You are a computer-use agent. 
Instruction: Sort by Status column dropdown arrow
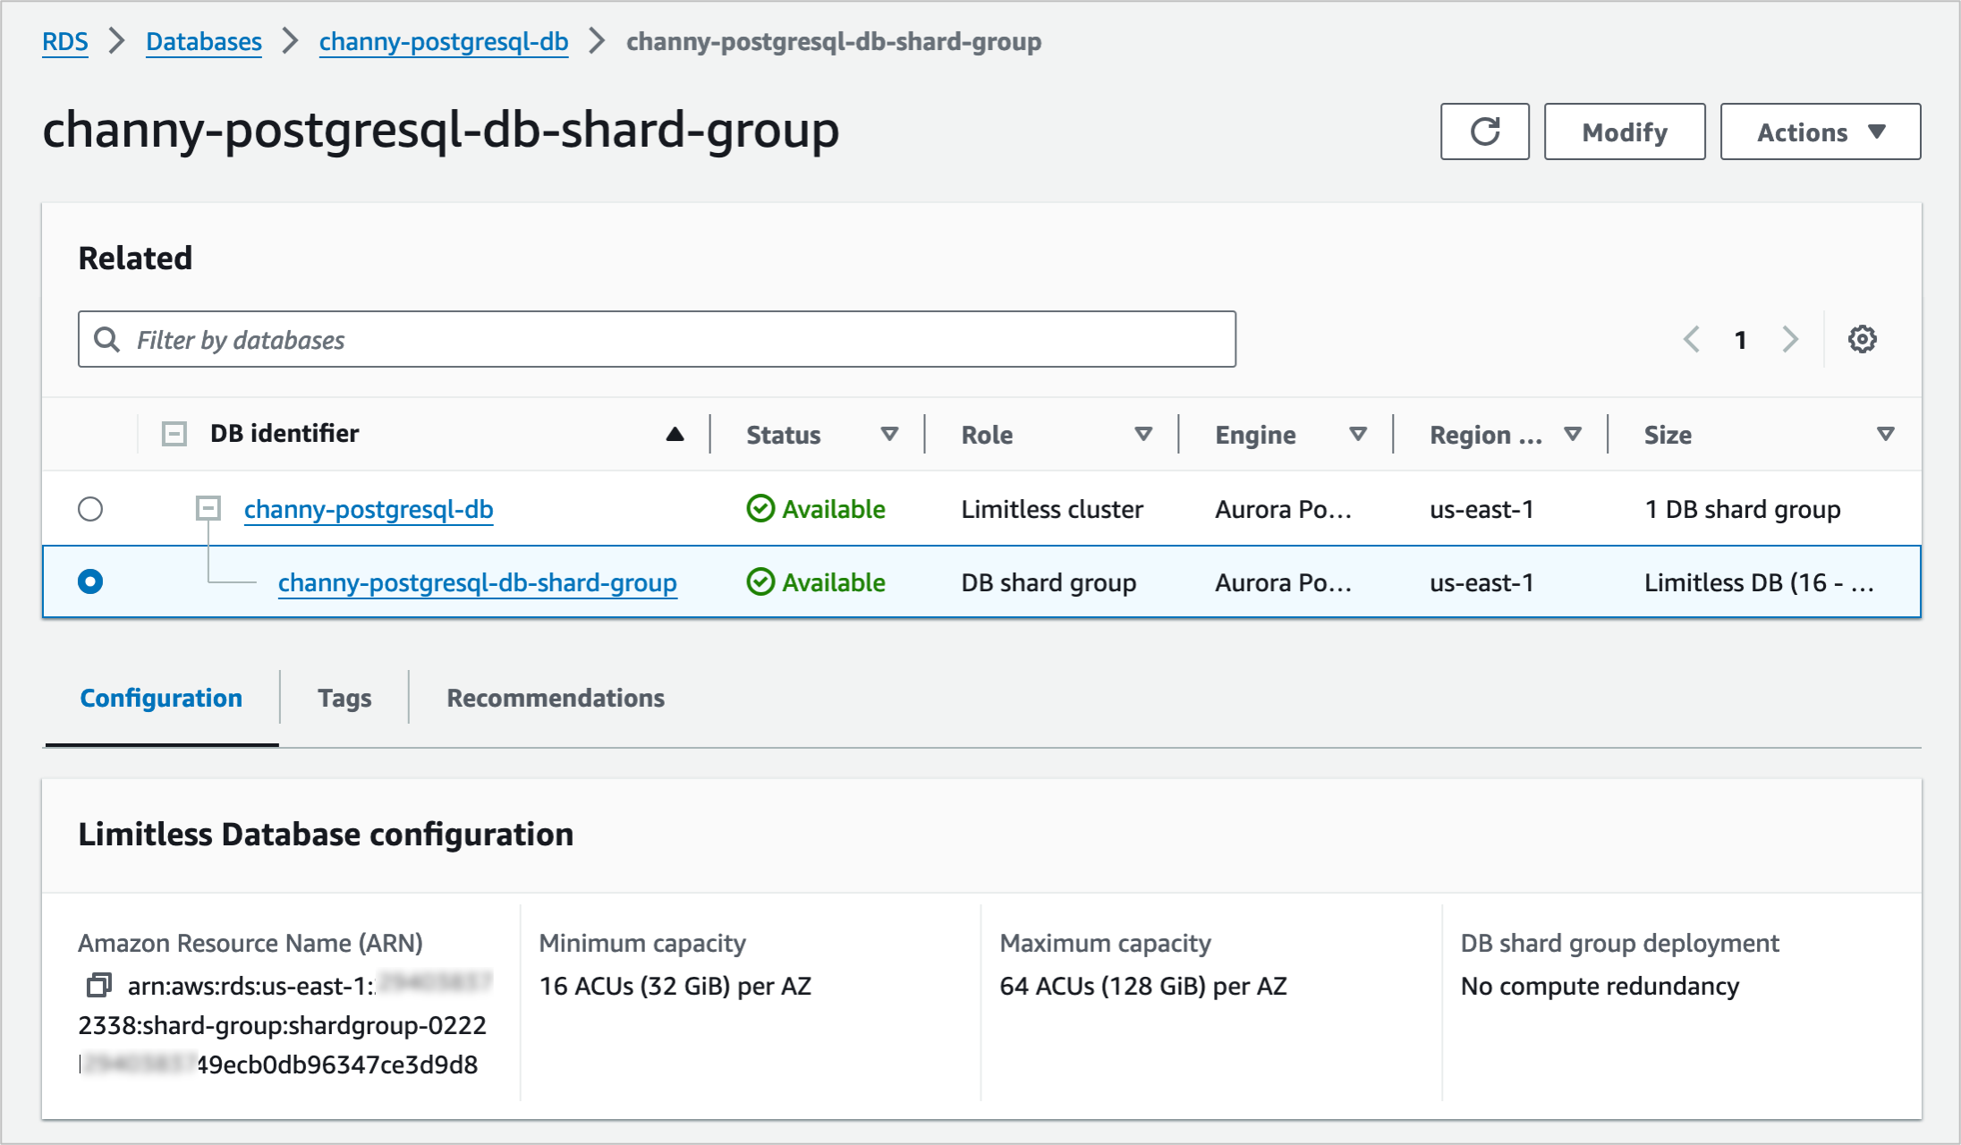tap(889, 434)
